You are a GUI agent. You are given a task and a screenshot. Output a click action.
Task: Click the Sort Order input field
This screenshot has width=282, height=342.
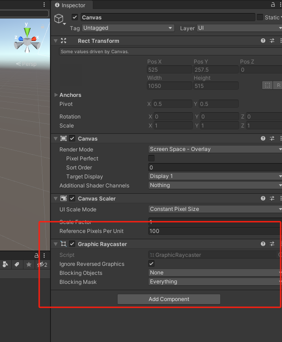pos(215,167)
